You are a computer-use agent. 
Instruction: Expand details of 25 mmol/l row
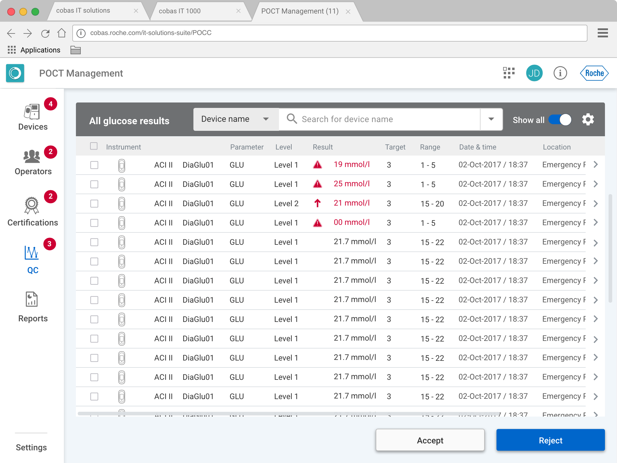(596, 184)
